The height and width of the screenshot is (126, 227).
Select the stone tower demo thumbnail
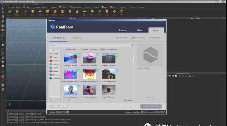click(109, 74)
